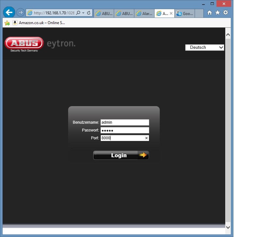Click the scrollbar down arrow
This screenshot has width=267, height=237.
(x=228, y=227)
